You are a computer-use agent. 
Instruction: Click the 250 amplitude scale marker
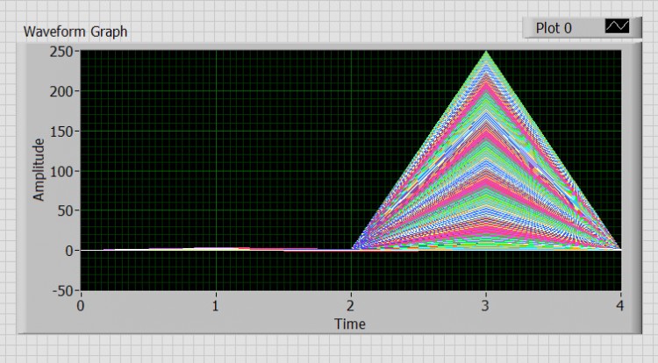coord(61,52)
